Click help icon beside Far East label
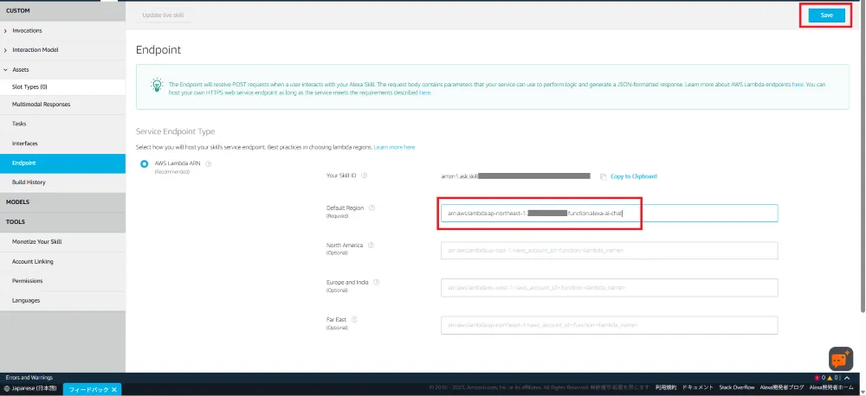Screen dimensions: 866x396 (355, 319)
